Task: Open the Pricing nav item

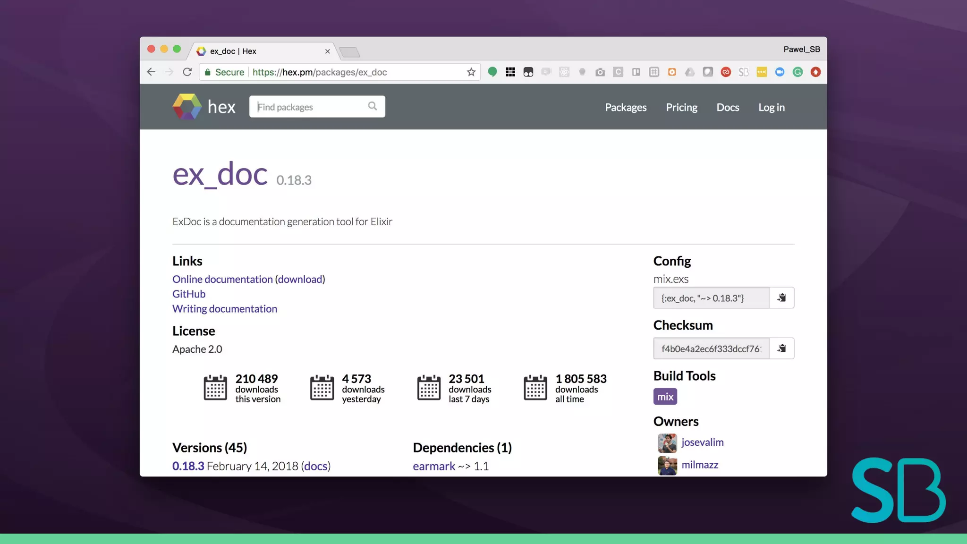Action: pyautogui.click(x=681, y=108)
